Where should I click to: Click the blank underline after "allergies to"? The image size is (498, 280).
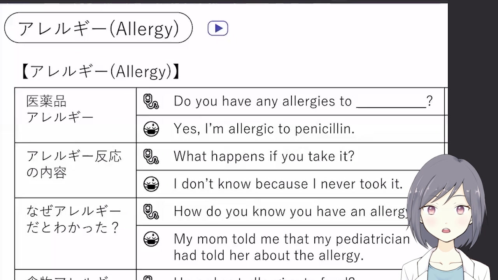(391, 102)
